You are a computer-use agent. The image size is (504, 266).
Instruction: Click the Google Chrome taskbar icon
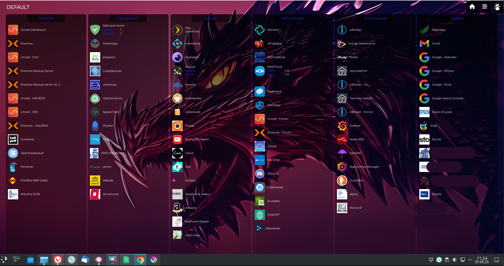(140, 260)
